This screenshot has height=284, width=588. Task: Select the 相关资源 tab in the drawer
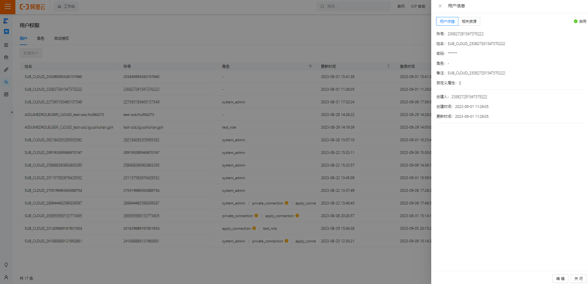coord(469,21)
